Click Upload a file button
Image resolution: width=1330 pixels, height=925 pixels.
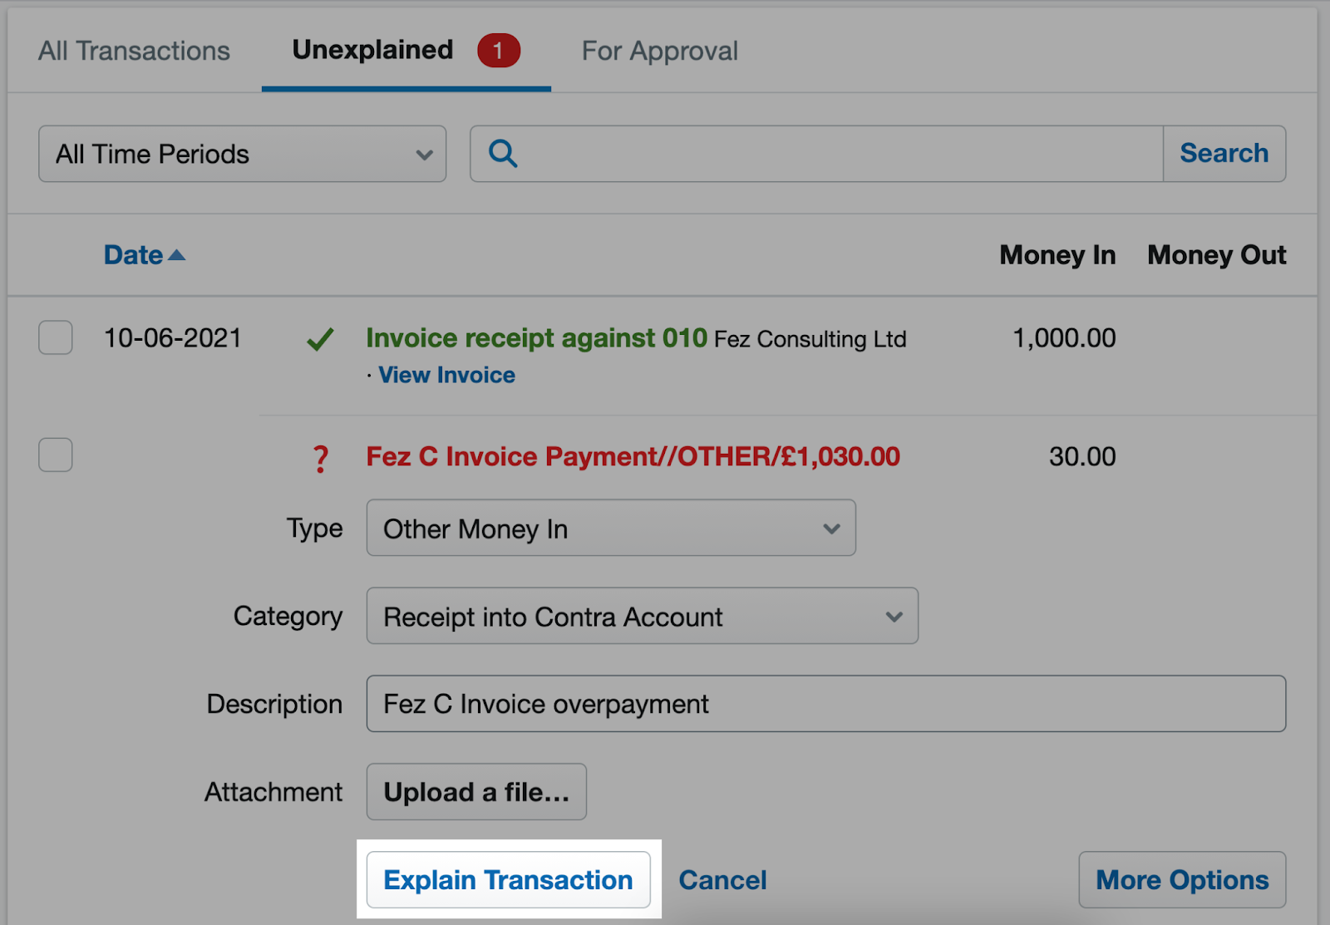pyautogui.click(x=476, y=792)
